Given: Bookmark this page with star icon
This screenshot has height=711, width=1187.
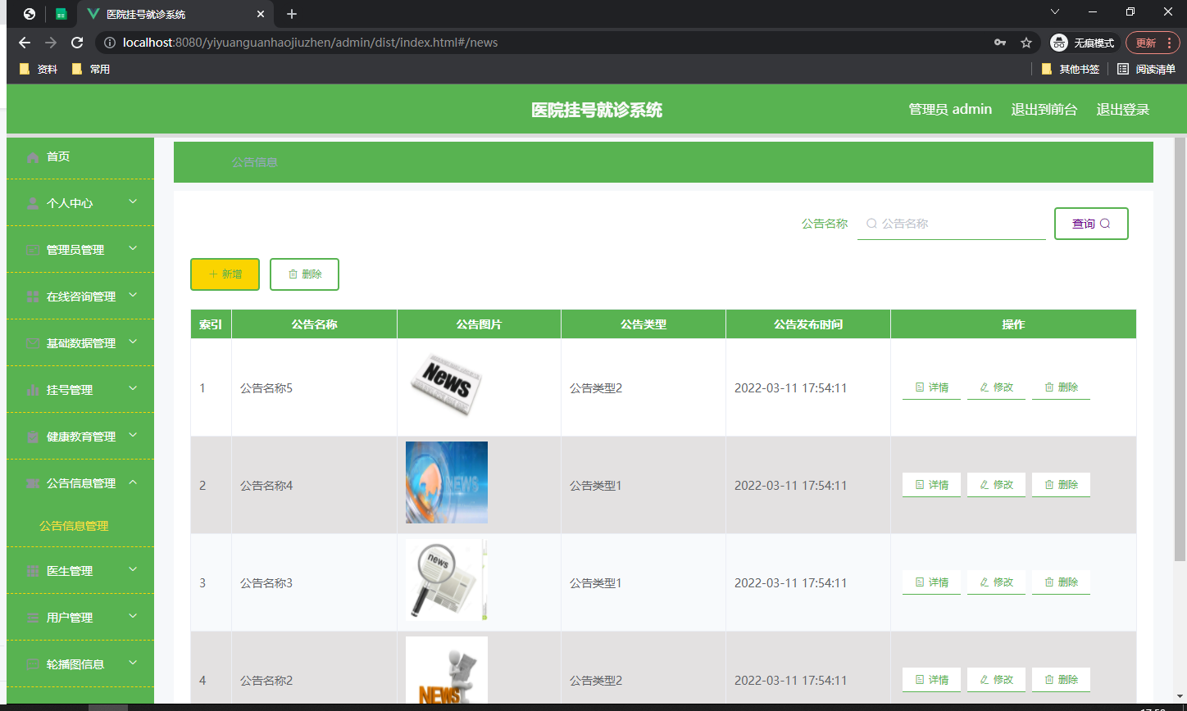Looking at the screenshot, I should coord(1026,43).
